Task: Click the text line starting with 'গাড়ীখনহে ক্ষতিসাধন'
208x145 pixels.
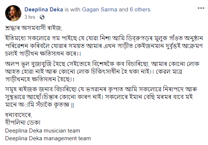Action: 40,79
